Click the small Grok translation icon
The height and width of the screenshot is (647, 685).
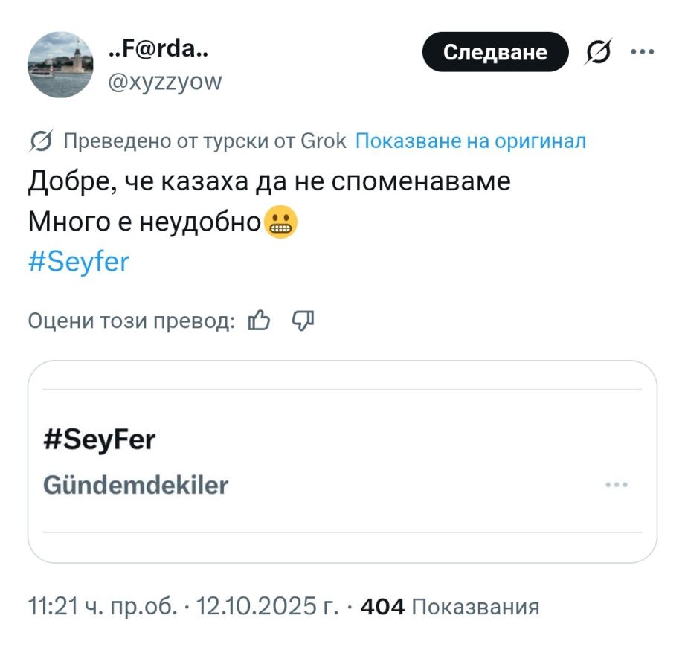(x=42, y=141)
